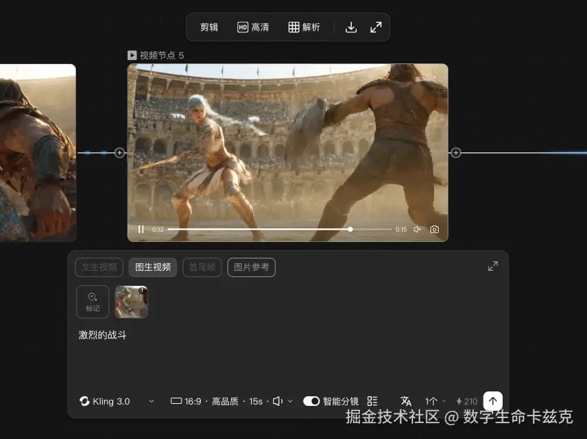Open the 标记 marker tool
Viewport: 587px width, 439px height.
pyautogui.click(x=92, y=301)
